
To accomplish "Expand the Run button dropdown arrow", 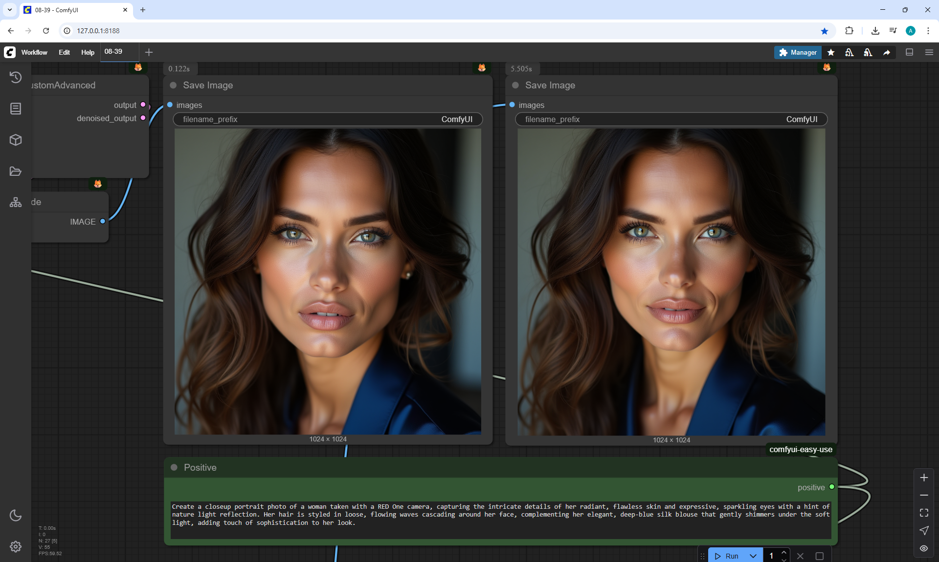I will [x=753, y=556].
